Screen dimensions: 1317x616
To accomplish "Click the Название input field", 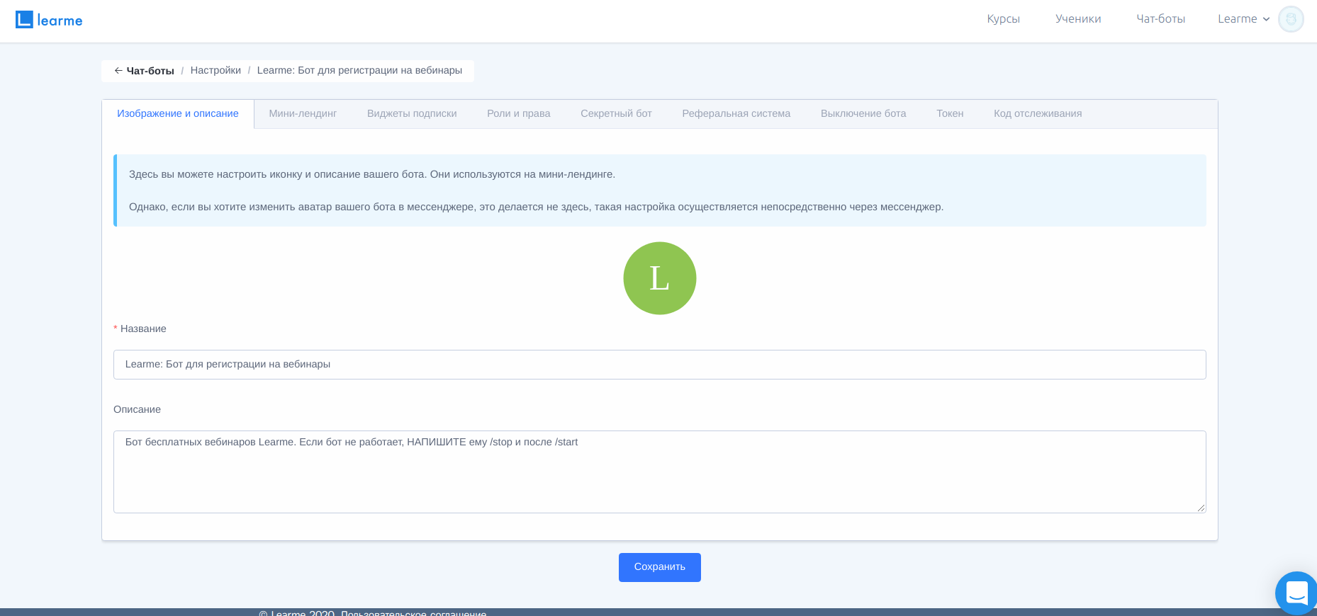I will (659, 365).
